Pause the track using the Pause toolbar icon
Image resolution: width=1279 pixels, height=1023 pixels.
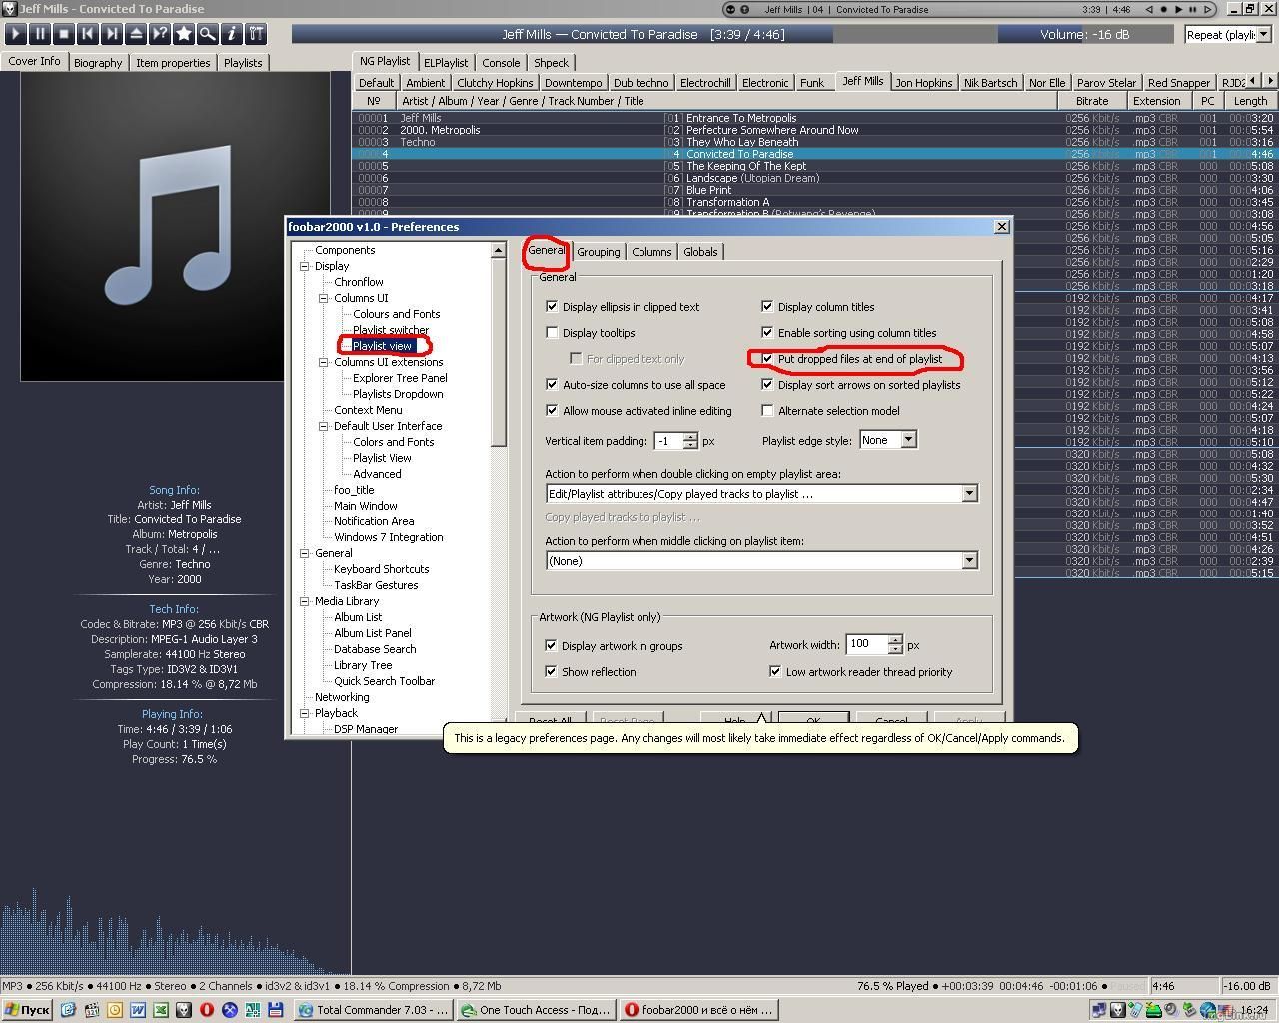click(x=40, y=33)
